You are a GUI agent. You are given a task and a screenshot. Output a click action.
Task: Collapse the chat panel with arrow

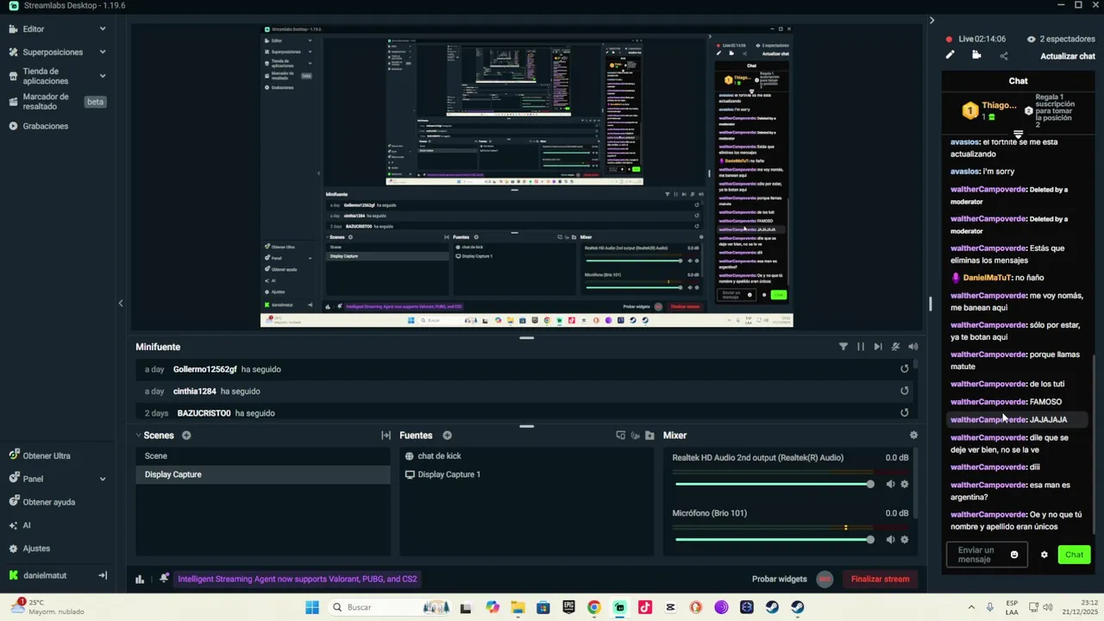(x=931, y=20)
